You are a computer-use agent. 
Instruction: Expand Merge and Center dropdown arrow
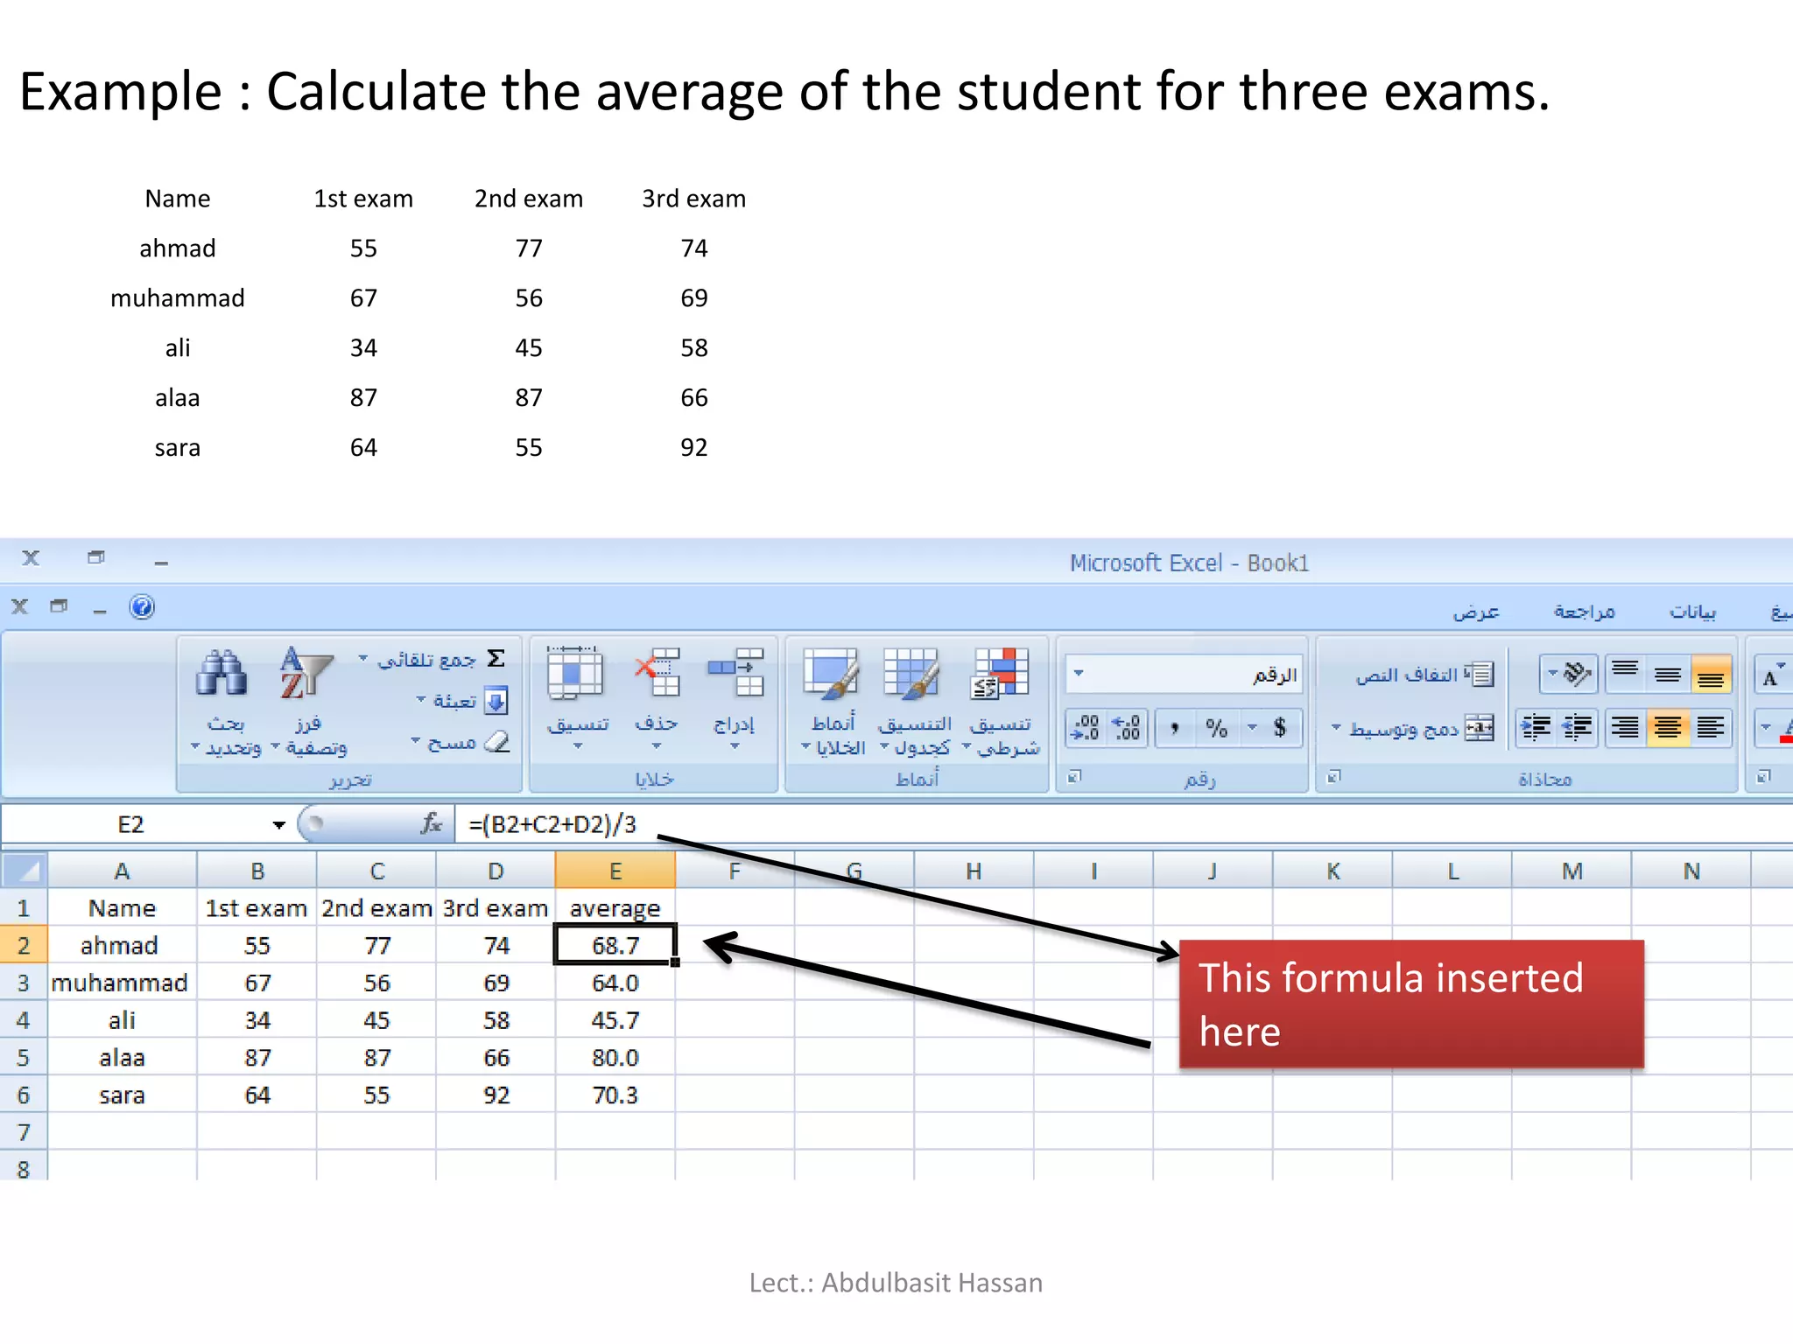(1336, 728)
